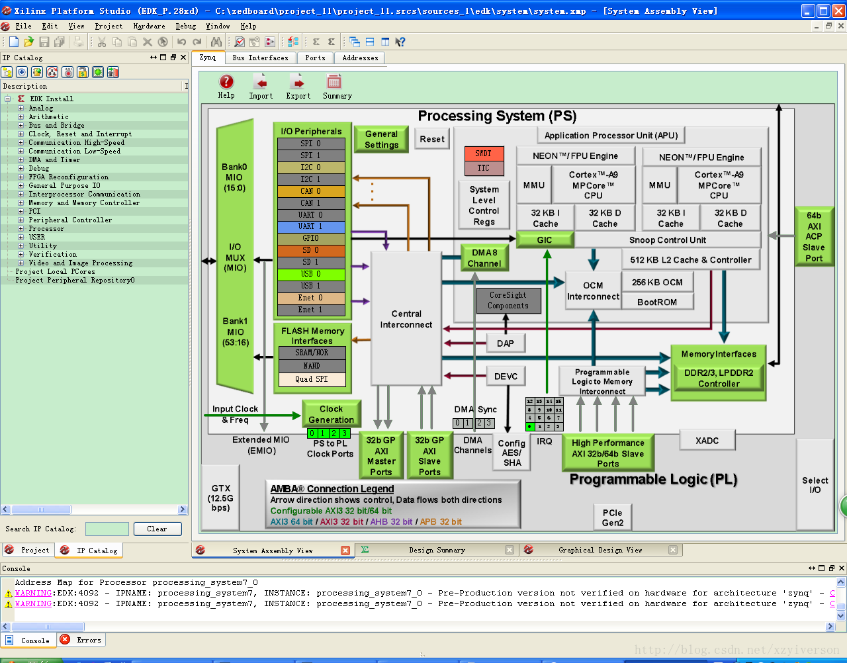
Task: Click the Clock Generation block
Action: (331, 414)
